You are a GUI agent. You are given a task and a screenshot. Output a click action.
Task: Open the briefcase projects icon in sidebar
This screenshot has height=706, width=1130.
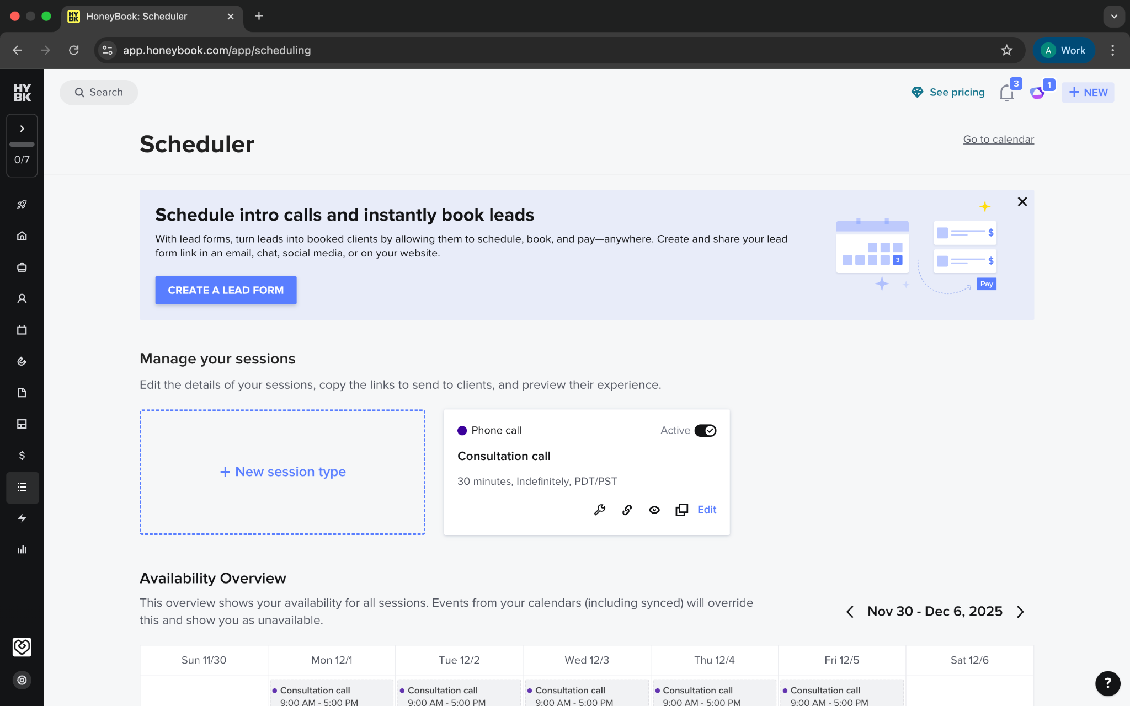22,268
